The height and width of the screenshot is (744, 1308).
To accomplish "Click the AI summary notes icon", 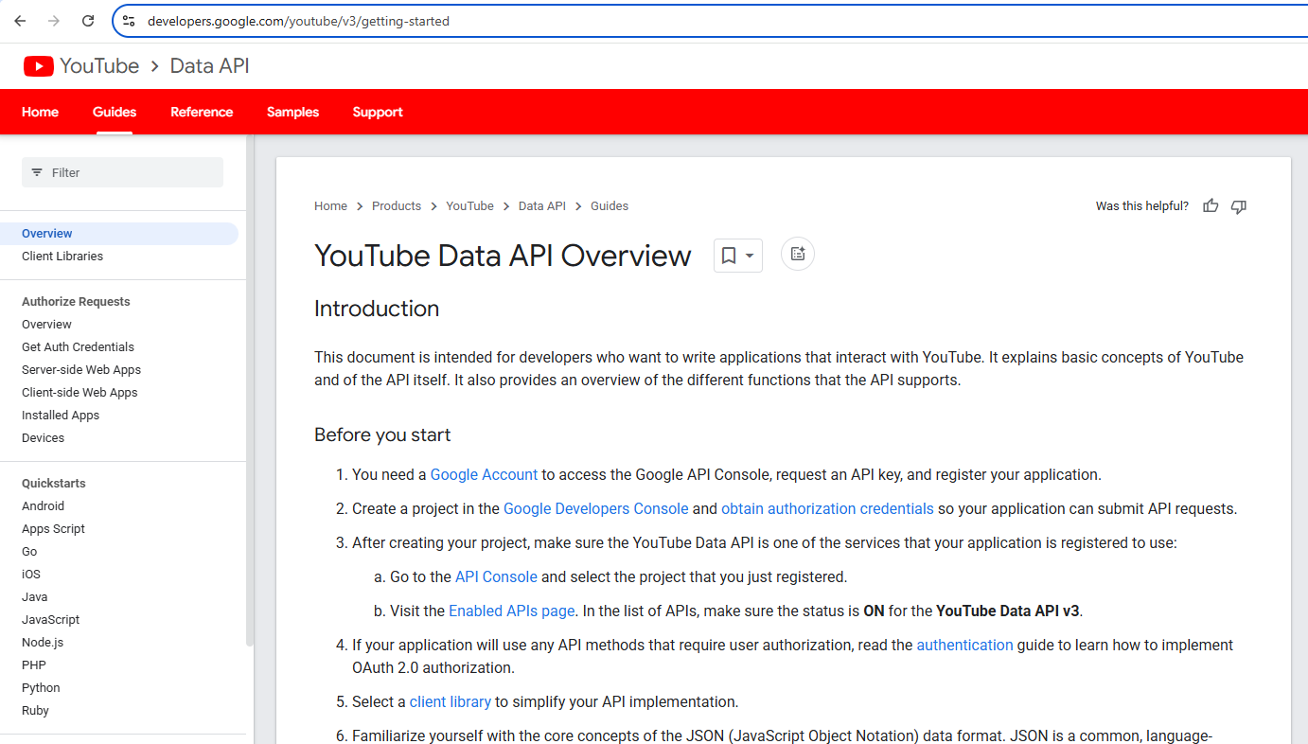I will tap(798, 254).
